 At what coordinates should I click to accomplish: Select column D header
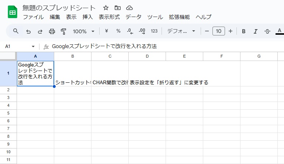coord(147,56)
